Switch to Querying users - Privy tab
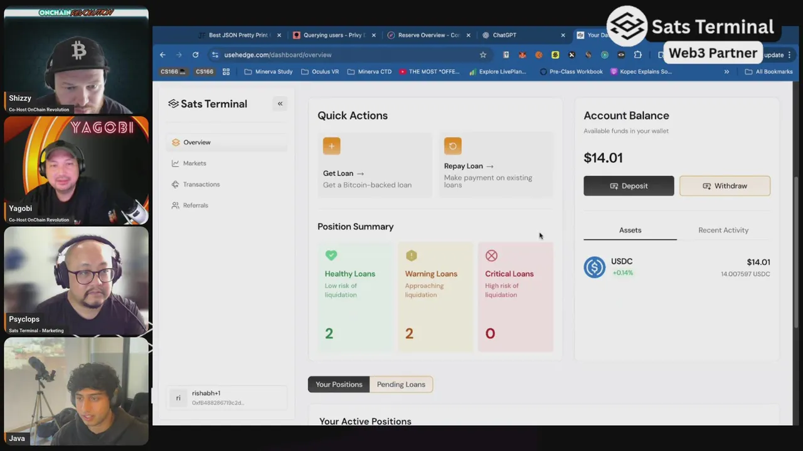 (x=334, y=35)
